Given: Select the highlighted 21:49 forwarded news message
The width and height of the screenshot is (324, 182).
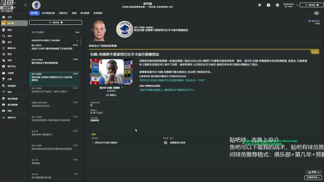Looking at the screenshot, I should pos(55,78).
